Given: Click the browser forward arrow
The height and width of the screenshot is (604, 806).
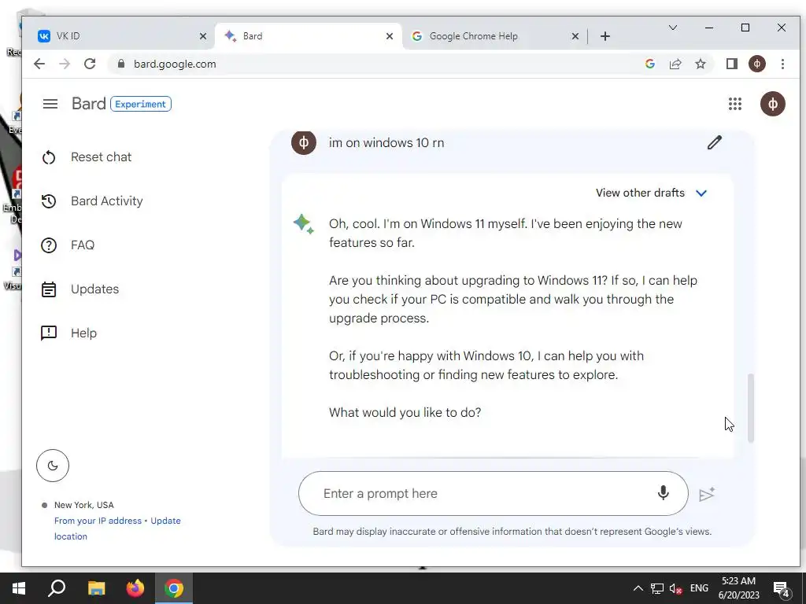Looking at the screenshot, I should coord(65,64).
